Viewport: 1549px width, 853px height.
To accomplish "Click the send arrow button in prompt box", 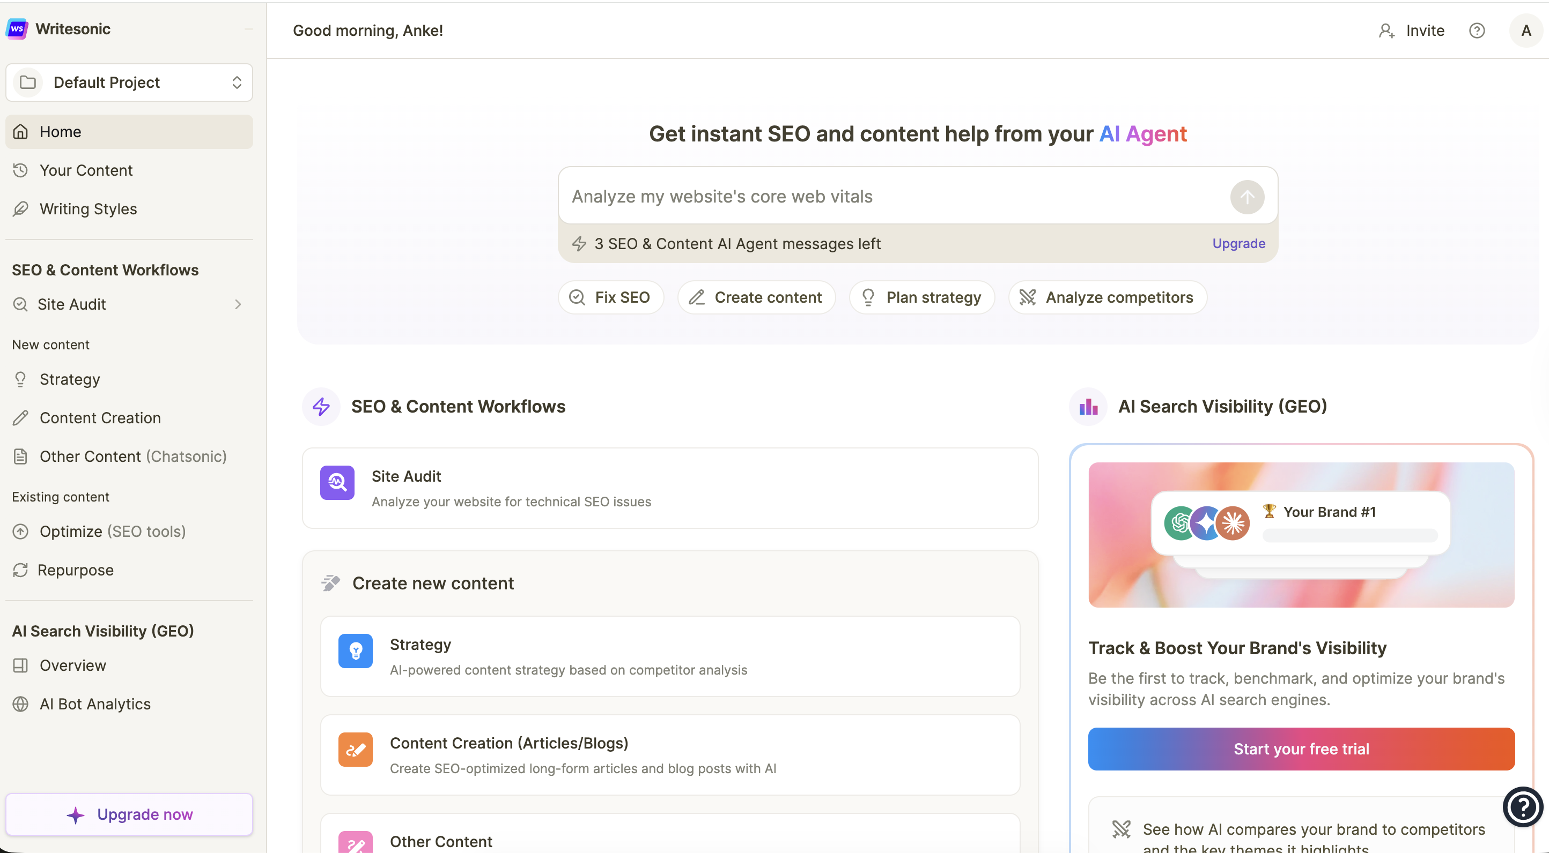I will tap(1246, 197).
